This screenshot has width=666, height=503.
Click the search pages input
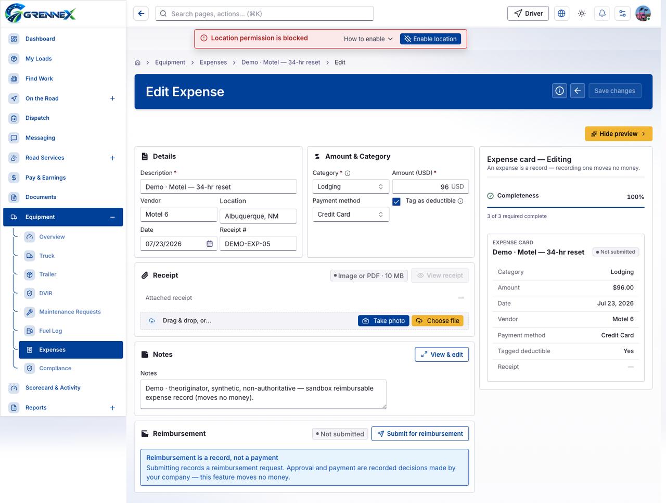[264, 14]
